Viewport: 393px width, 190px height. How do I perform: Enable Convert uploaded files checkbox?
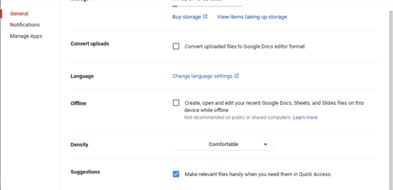pos(176,46)
